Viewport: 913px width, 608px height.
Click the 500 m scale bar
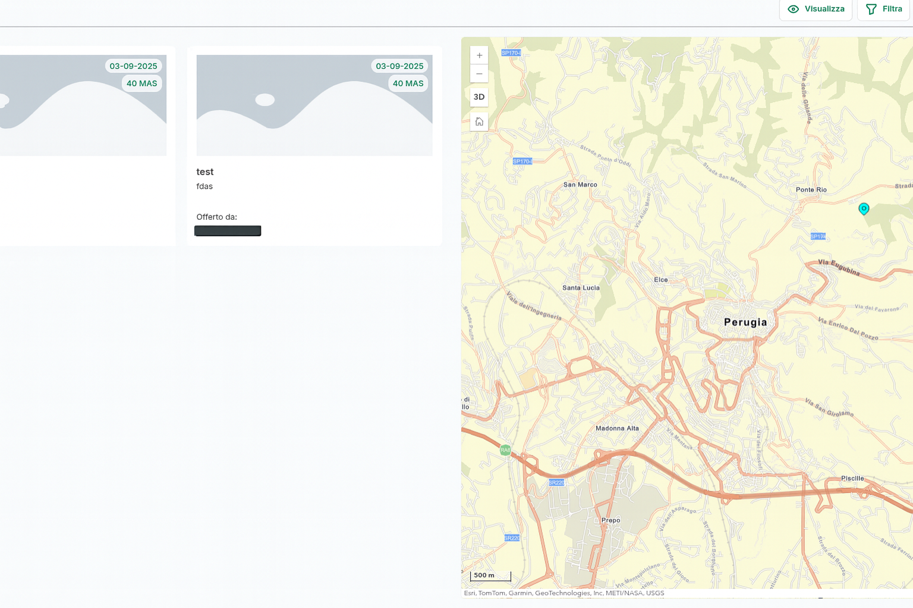[490, 575]
